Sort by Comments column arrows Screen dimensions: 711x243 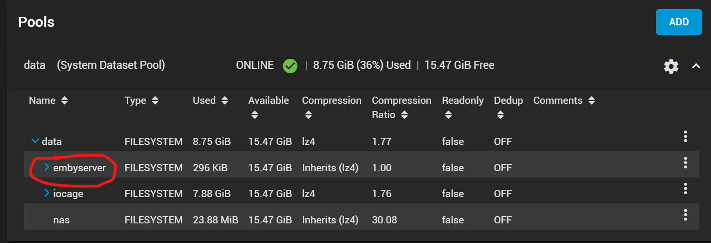pos(592,101)
